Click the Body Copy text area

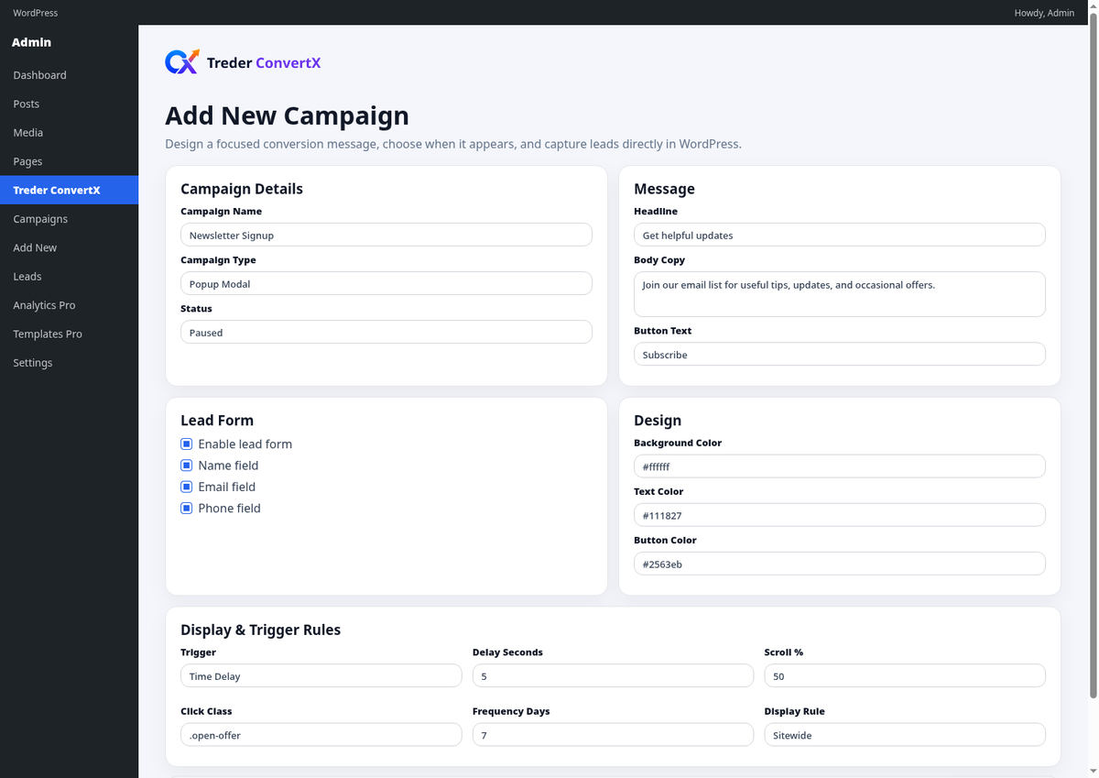[840, 294]
